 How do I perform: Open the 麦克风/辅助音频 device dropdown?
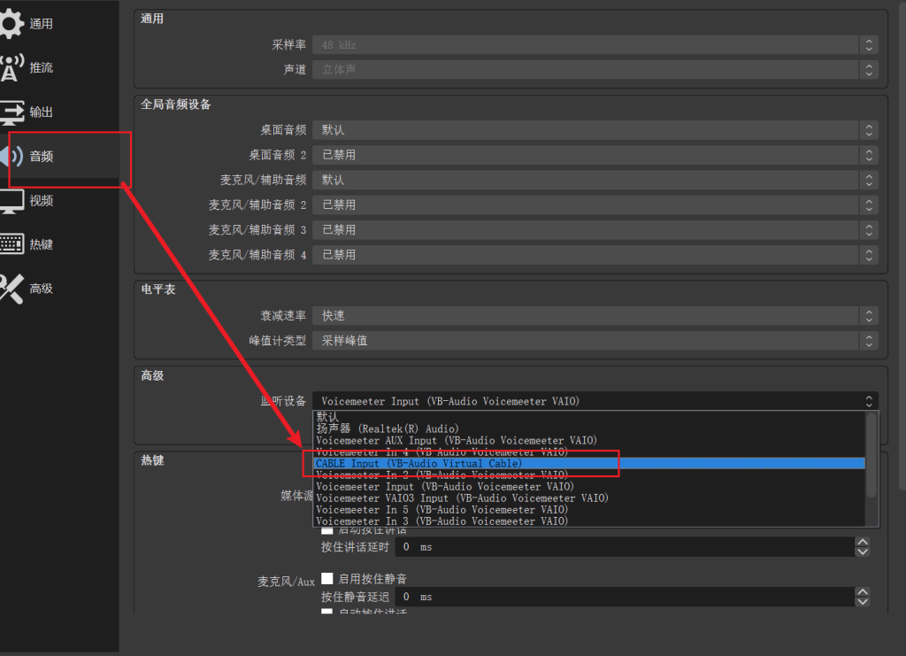click(x=595, y=180)
